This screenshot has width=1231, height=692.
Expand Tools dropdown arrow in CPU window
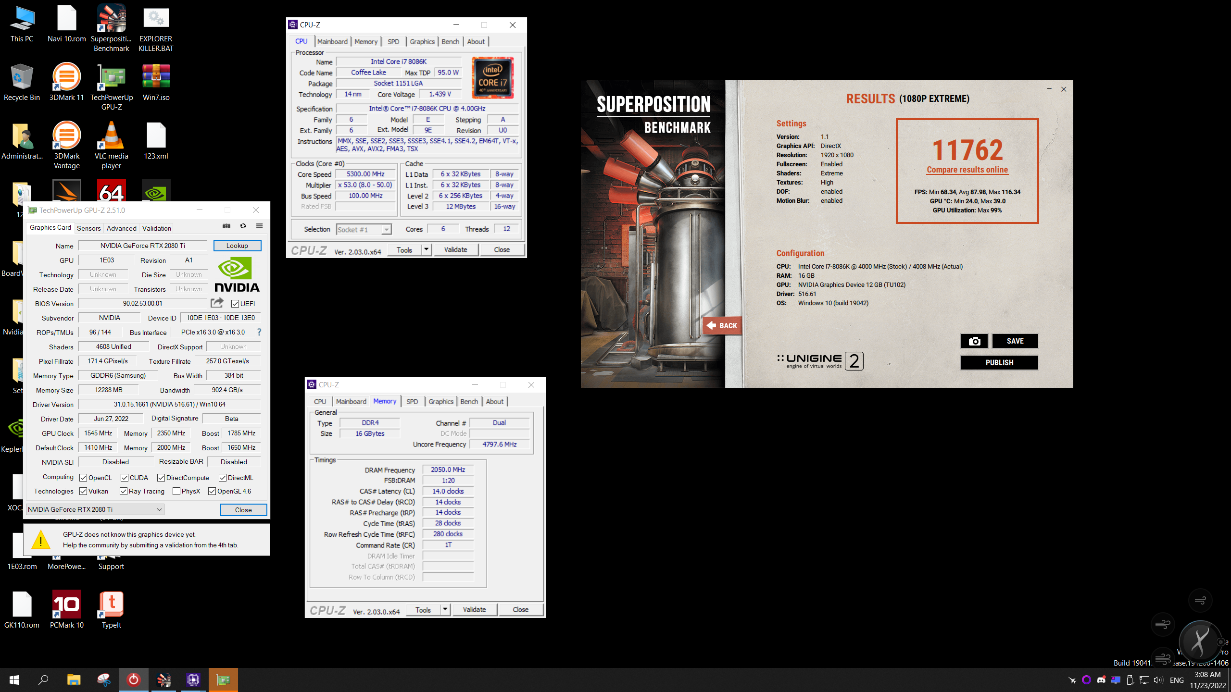[x=426, y=249]
